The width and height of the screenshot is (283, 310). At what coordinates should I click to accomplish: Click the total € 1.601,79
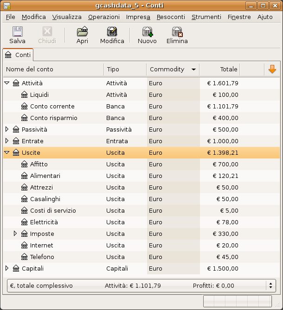[x=223, y=83]
